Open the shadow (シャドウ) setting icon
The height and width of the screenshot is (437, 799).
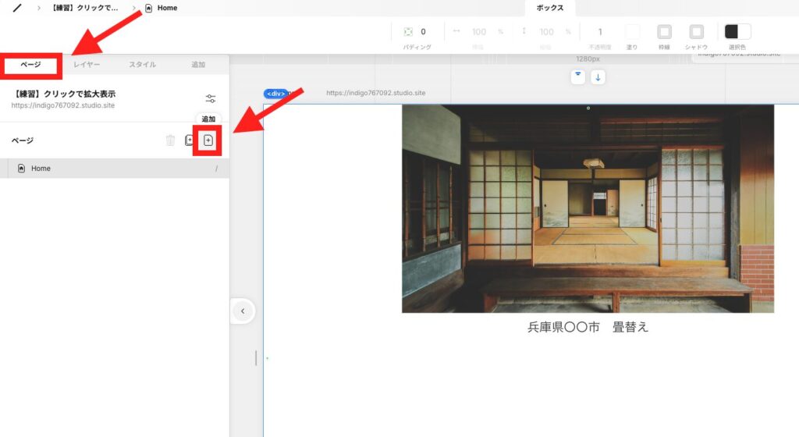point(697,31)
